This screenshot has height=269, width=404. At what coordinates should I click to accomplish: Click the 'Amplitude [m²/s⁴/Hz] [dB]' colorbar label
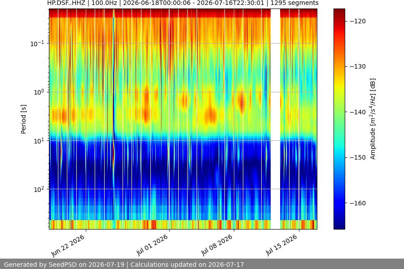[373, 119]
